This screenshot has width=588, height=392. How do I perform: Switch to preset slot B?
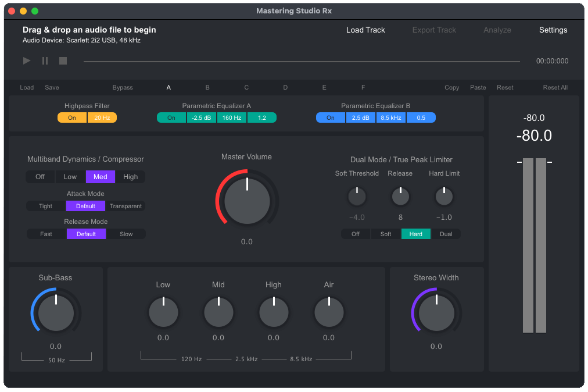(207, 87)
